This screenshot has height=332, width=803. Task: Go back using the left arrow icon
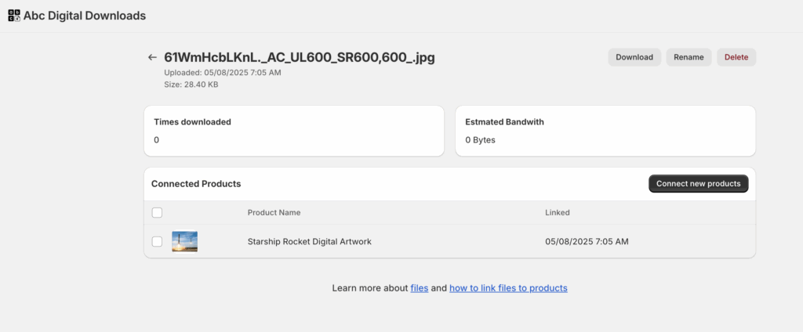pyautogui.click(x=152, y=57)
